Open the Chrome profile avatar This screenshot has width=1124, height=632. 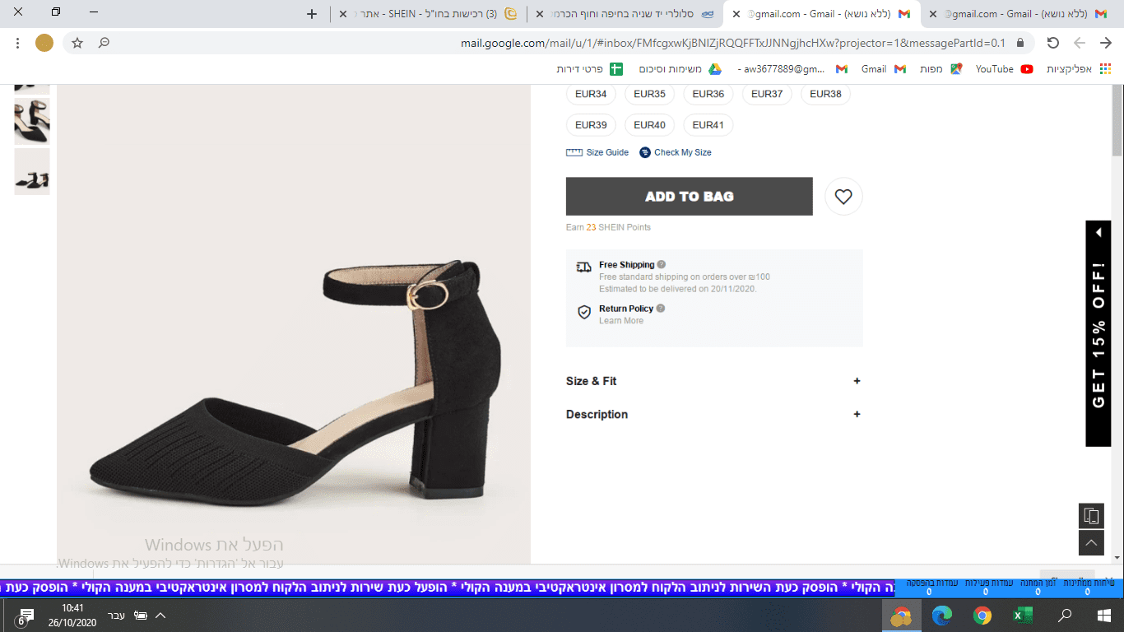(x=44, y=43)
